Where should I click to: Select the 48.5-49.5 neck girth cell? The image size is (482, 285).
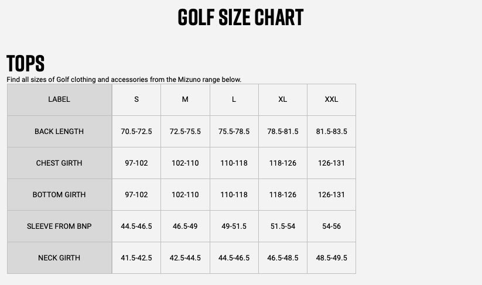(331, 257)
